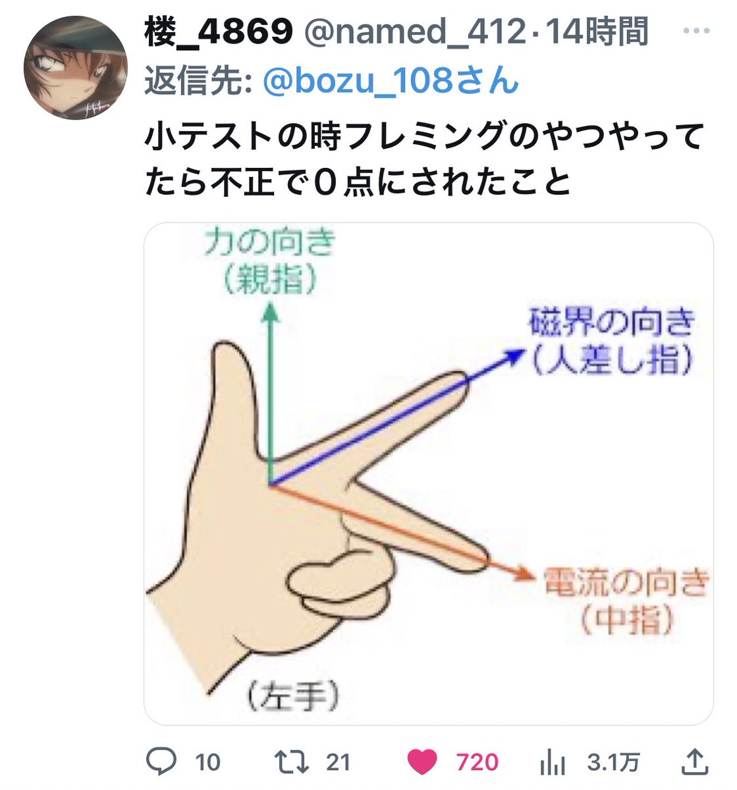Tap the share upload arrow icon
The width and height of the screenshot is (737, 790).
pos(695,762)
